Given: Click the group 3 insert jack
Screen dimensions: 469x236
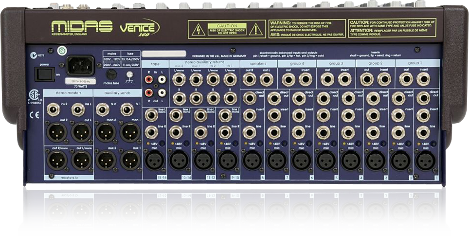Looking at the screenshot, I should click(345, 79).
